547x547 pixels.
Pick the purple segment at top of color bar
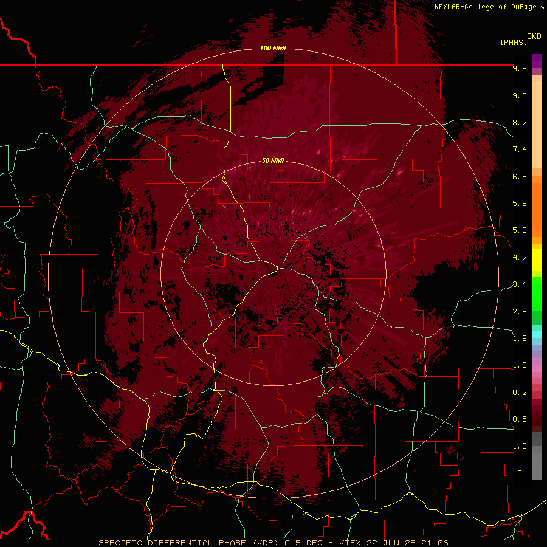click(537, 61)
